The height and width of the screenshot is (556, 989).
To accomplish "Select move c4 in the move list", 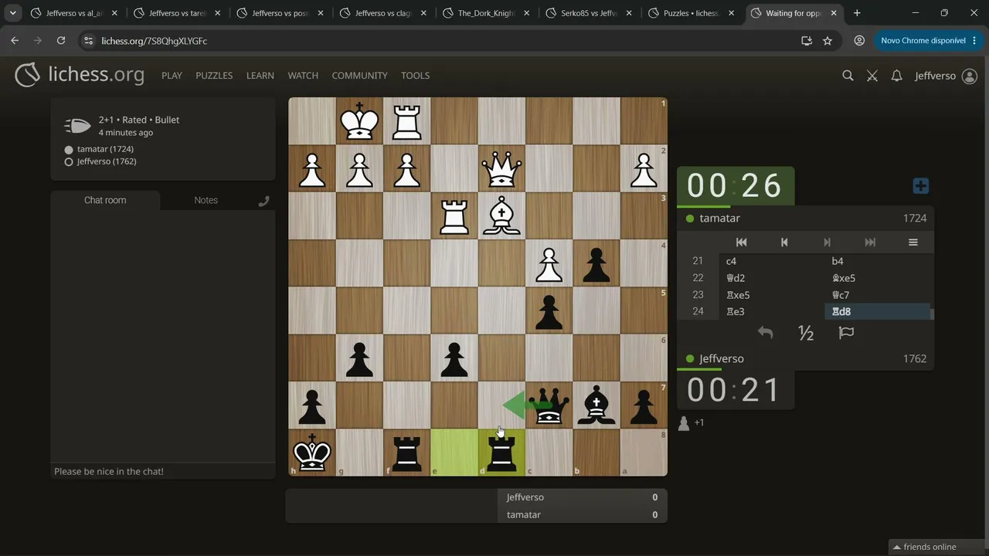I will point(772,261).
